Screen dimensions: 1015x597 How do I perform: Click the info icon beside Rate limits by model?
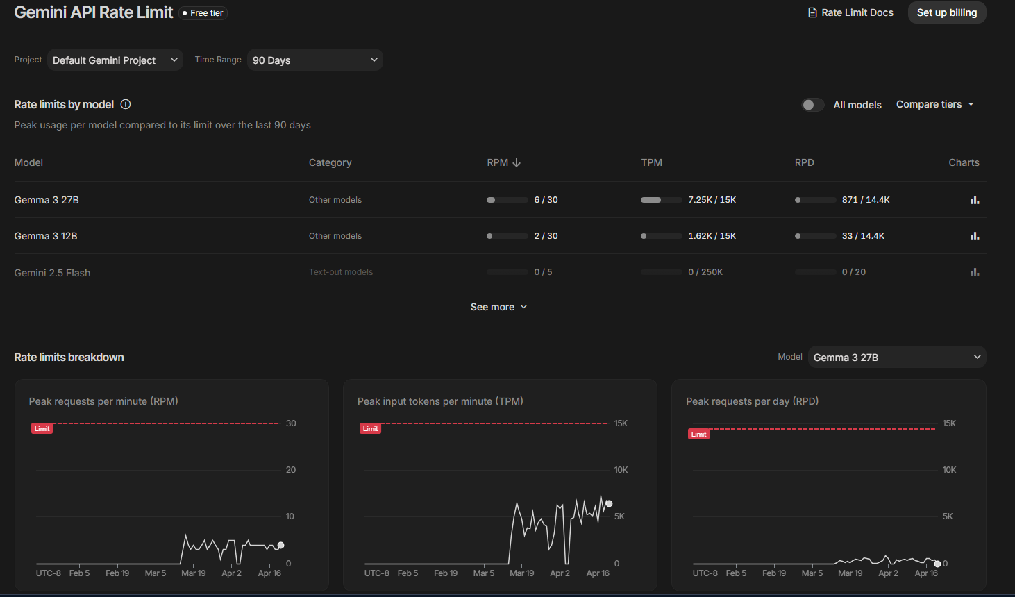[126, 104]
